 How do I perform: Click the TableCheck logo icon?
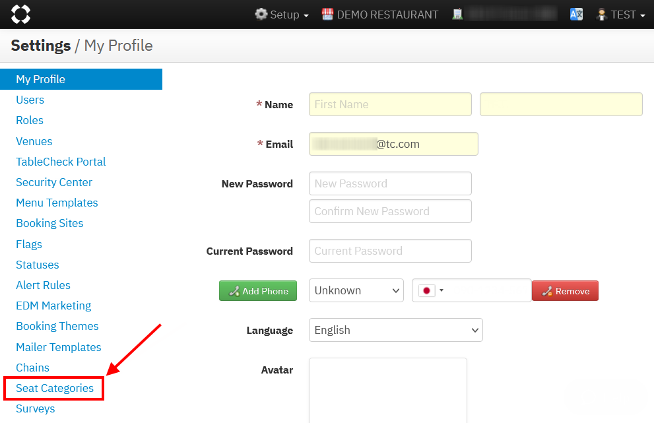click(21, 14)
